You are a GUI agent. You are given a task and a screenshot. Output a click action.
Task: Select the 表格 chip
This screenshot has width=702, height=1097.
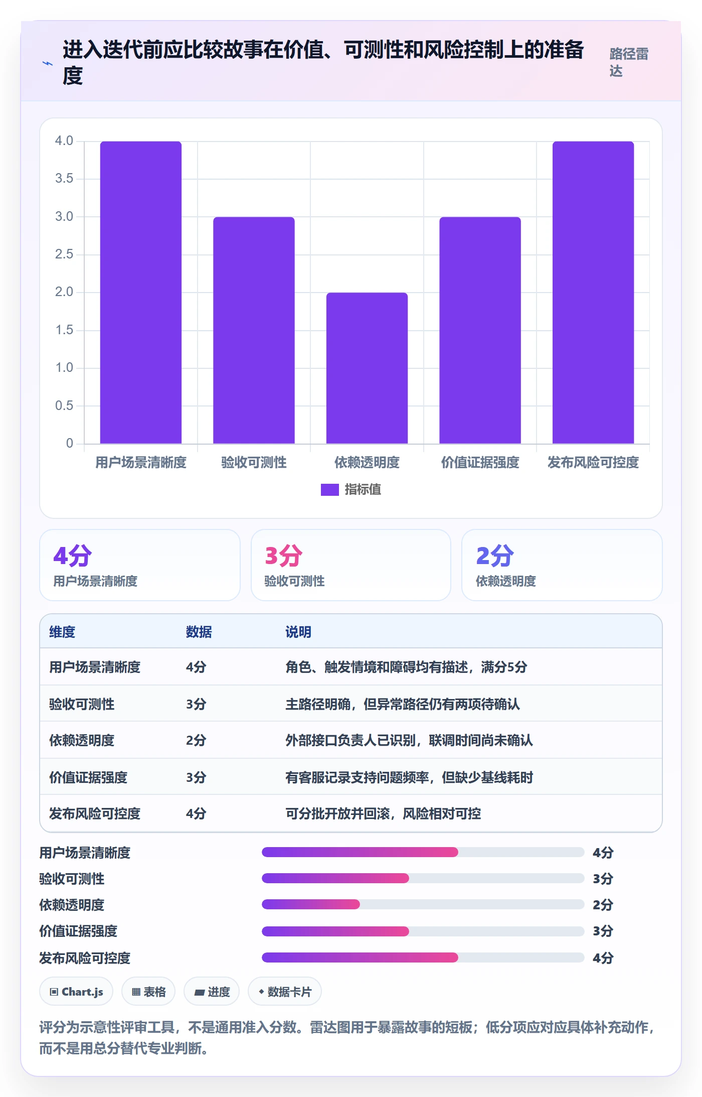[x=148, y=992]
